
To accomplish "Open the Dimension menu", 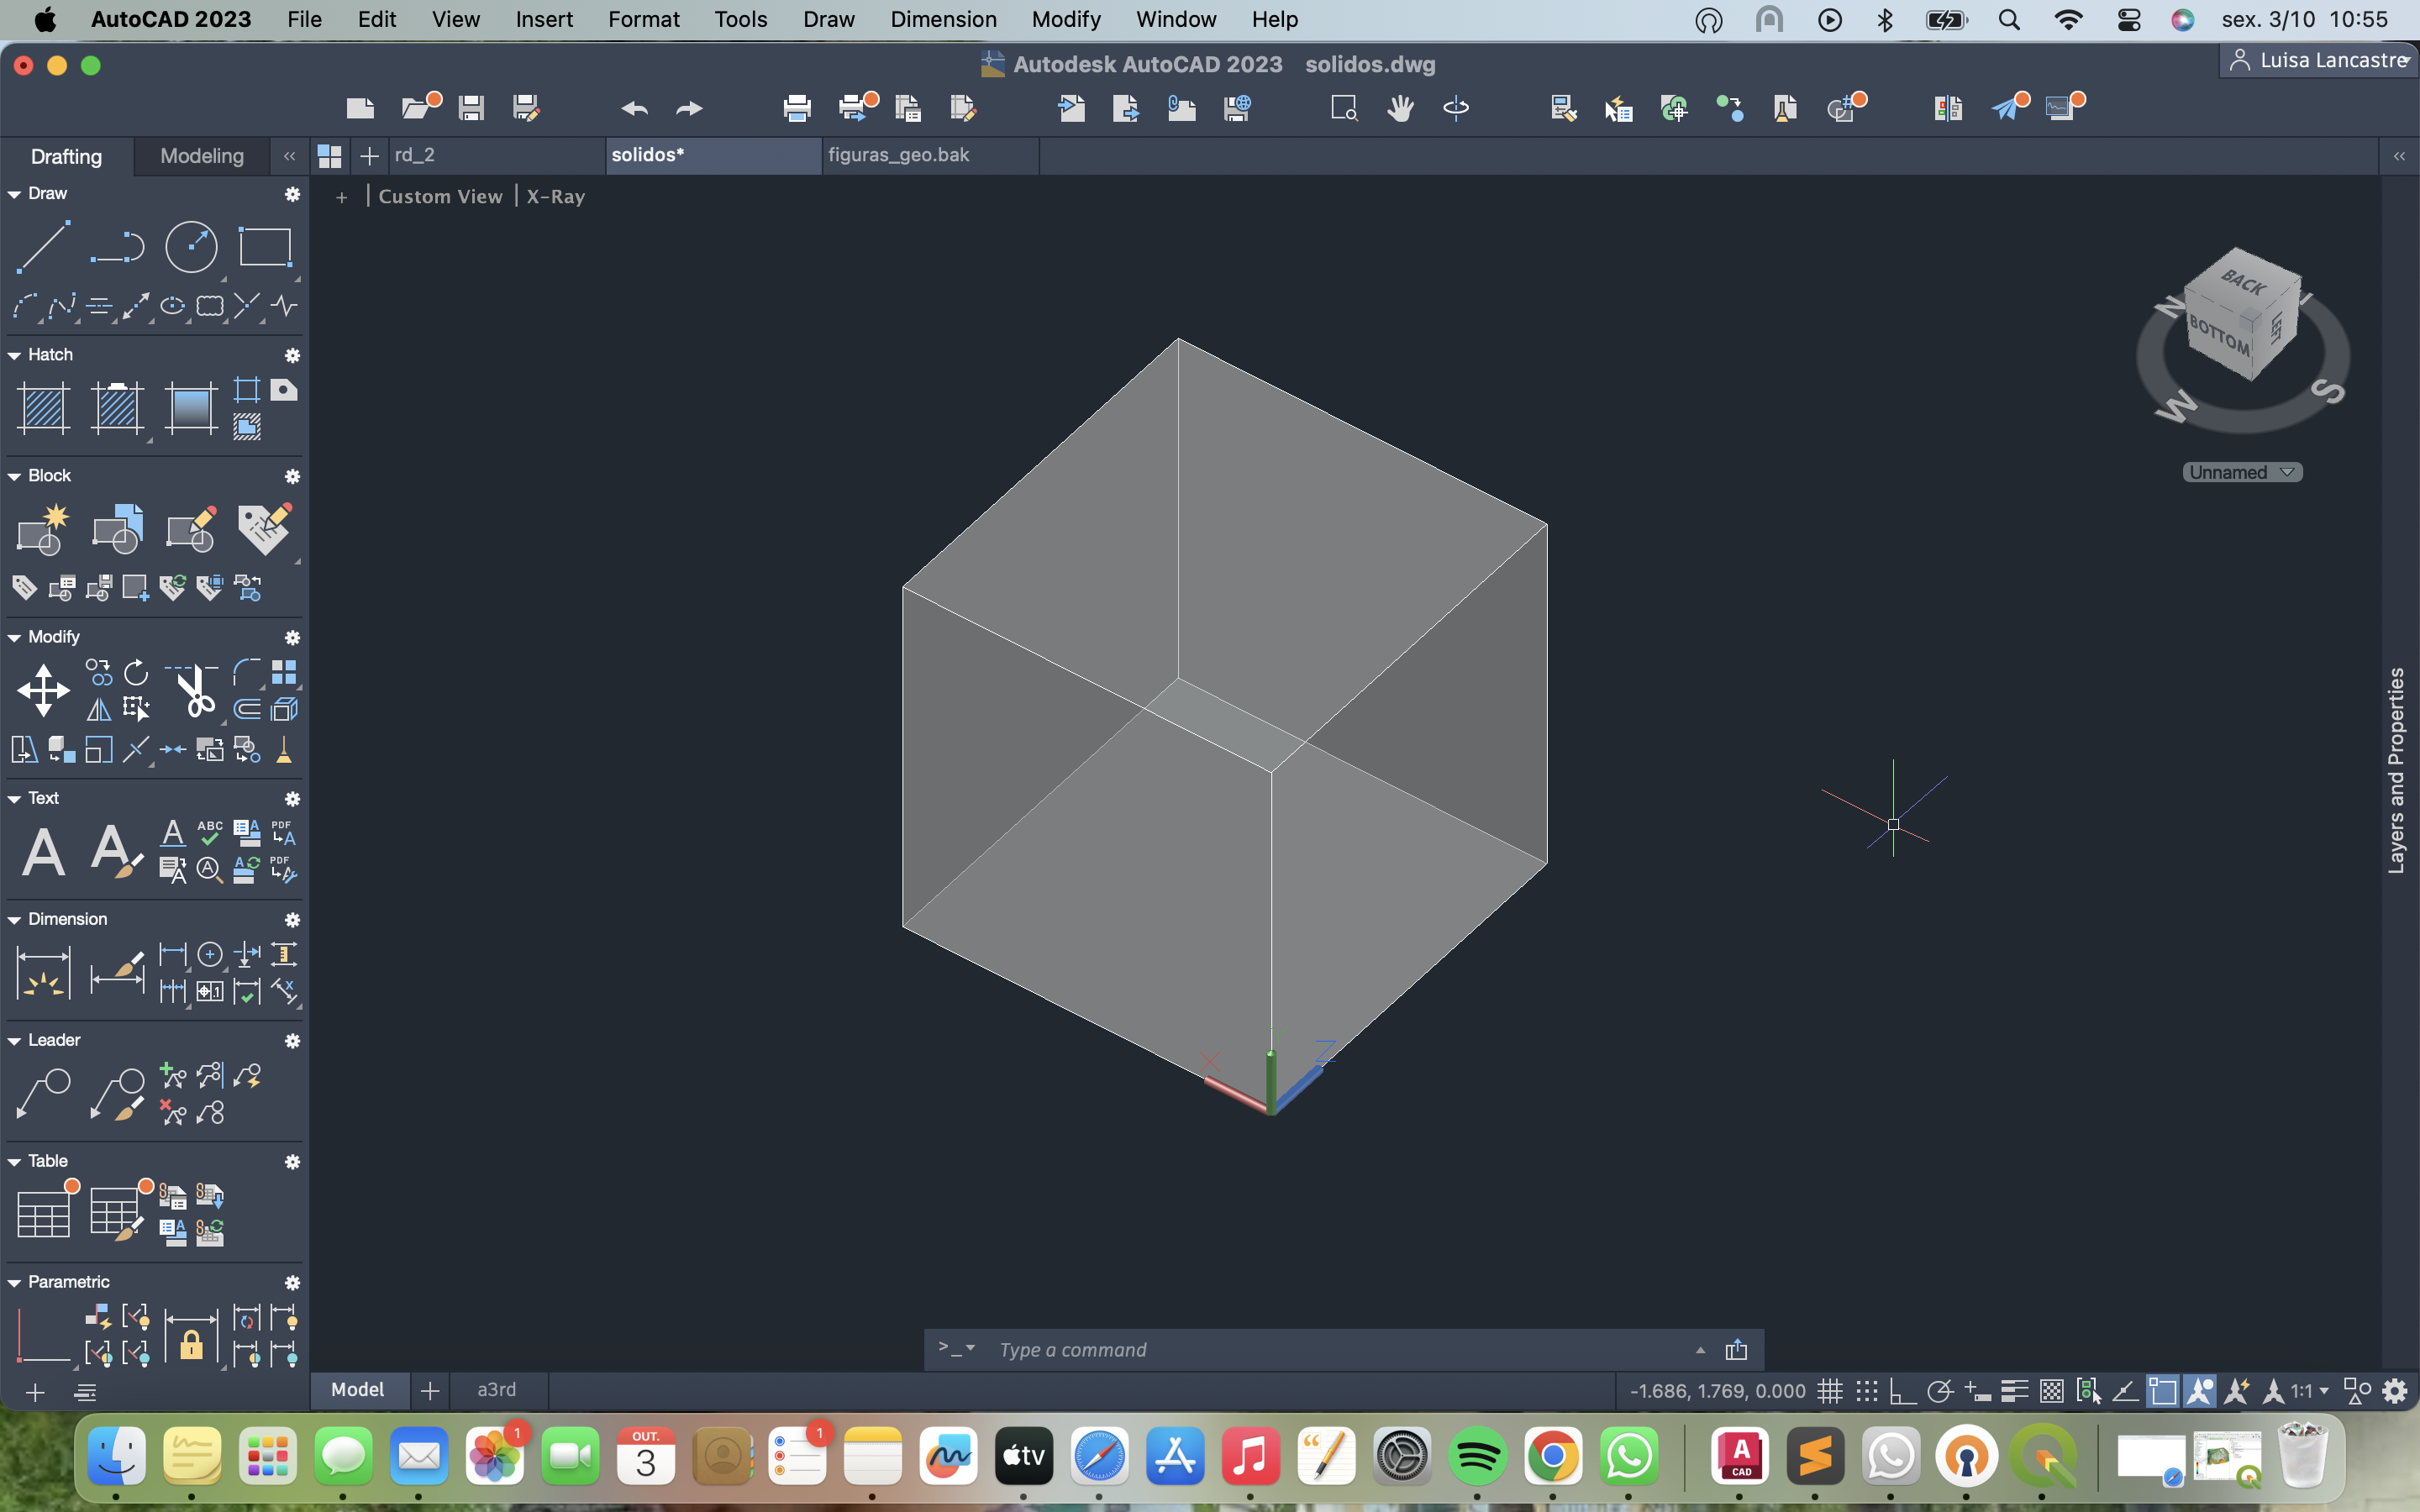I will click(x=942, y=19).
